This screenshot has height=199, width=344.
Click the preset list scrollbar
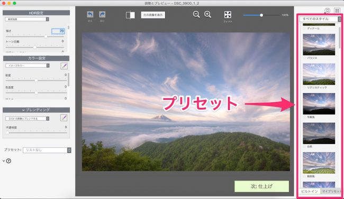[340, 37]
